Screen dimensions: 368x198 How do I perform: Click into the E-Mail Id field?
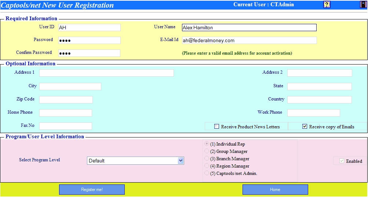point(249,40)
